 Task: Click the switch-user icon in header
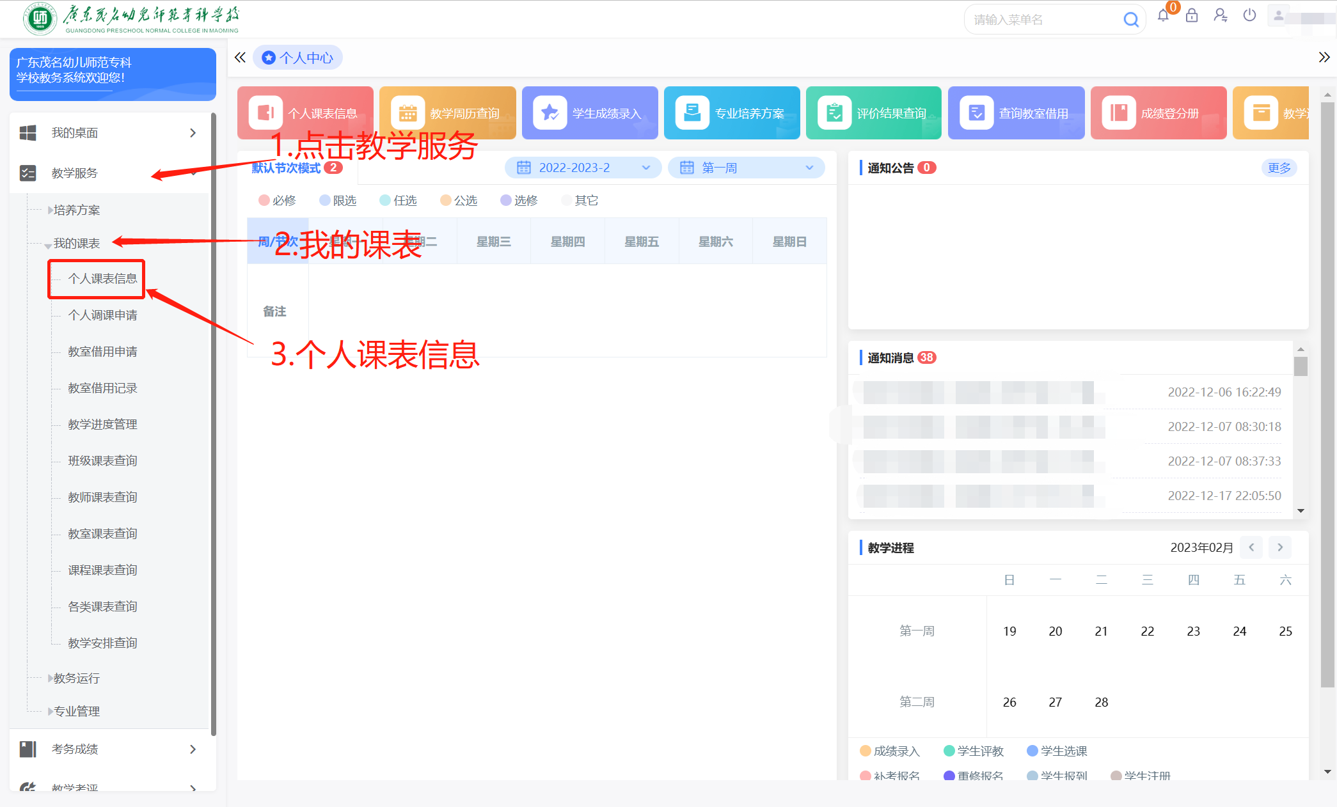tap(1220, 15)
